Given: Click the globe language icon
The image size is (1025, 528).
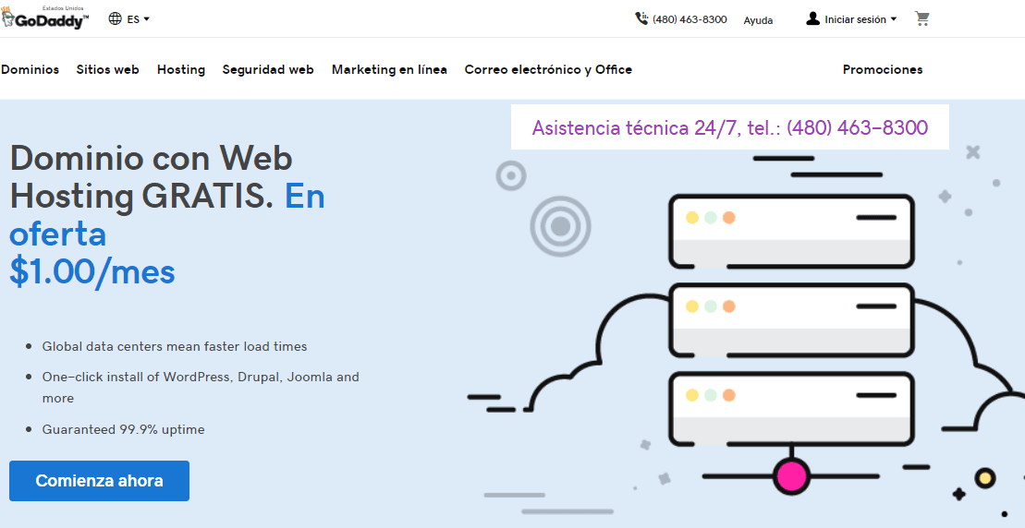Looking at the screenshot, I should pyautogui.click(x=115, y=19).
